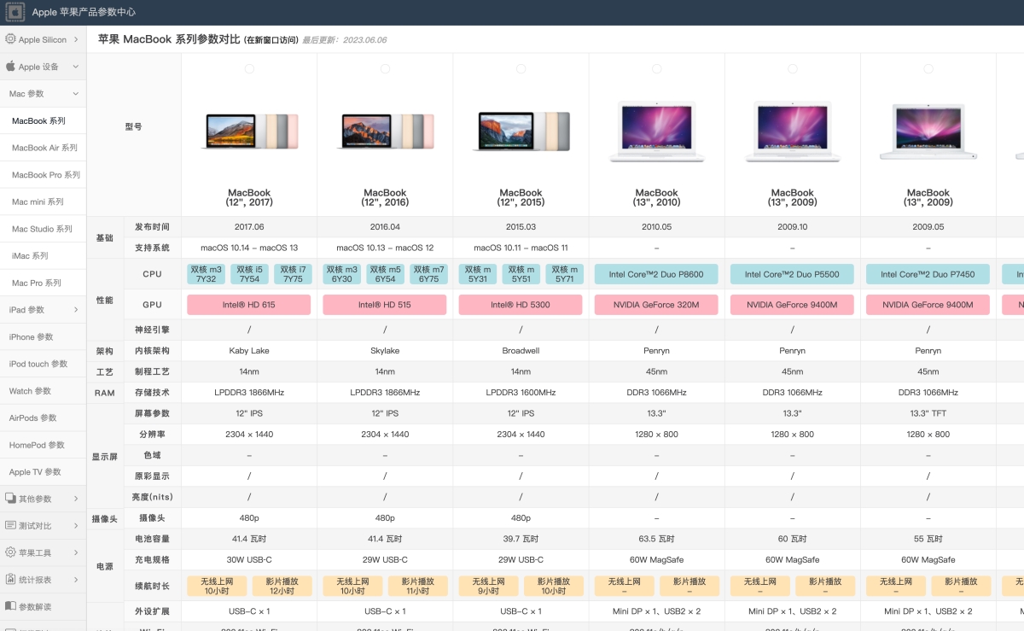
Task: Open iPhone 参数 in sidebar
Action: click(43, 337)
